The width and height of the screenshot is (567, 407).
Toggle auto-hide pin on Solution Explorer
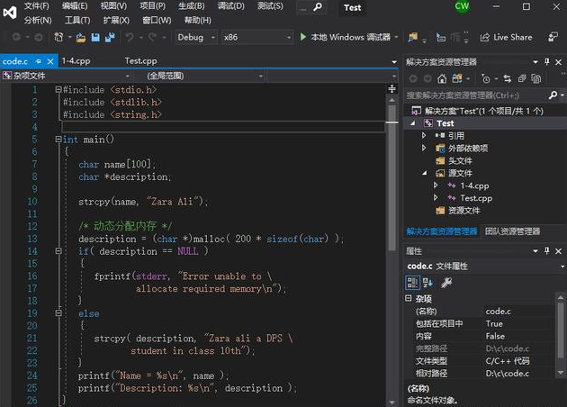[x=546, y=62]
